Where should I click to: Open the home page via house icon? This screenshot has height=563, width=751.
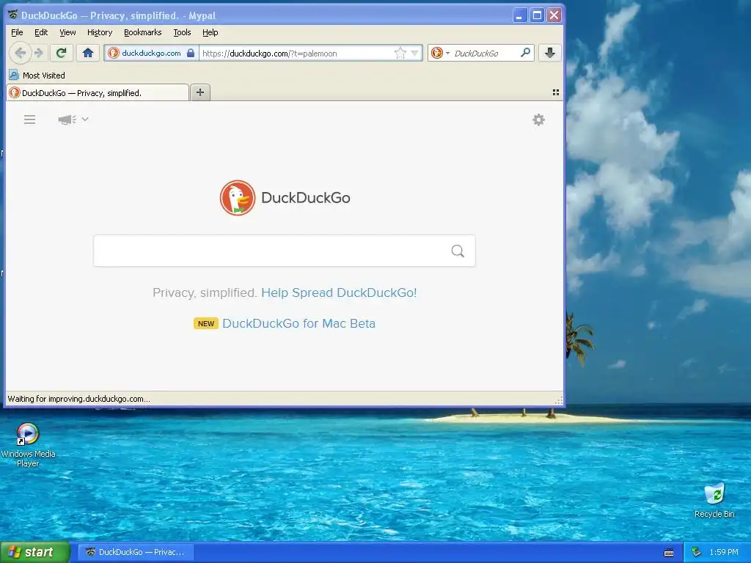88,53
